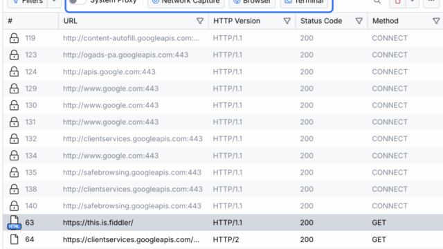Click the HTTP/1.1 cell in row 124
The image size is (443, 249).
[228, 72]
